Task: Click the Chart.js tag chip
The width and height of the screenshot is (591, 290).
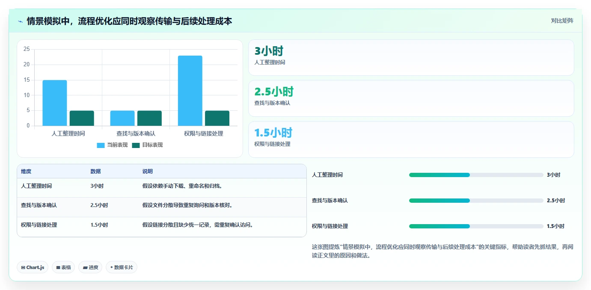Action: tap(33, 267)
